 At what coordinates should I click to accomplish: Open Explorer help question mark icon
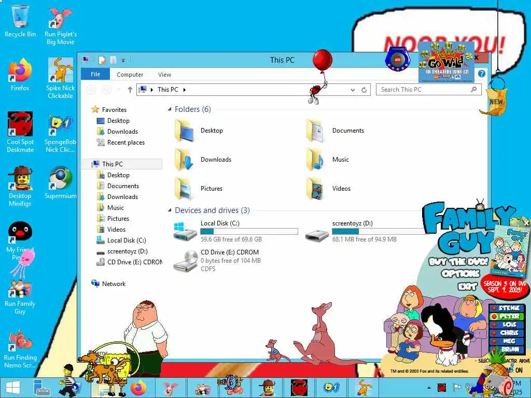coord(482,74)
